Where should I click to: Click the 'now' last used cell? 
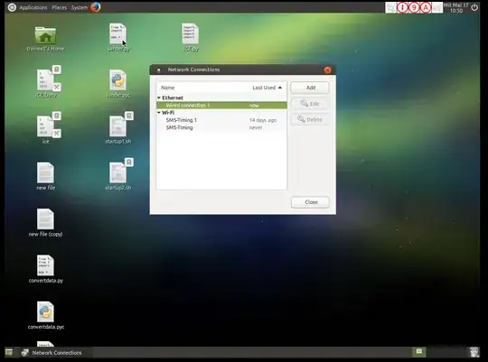click(254, 106)
